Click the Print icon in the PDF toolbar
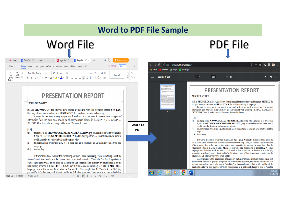 [x=270, y=77]
